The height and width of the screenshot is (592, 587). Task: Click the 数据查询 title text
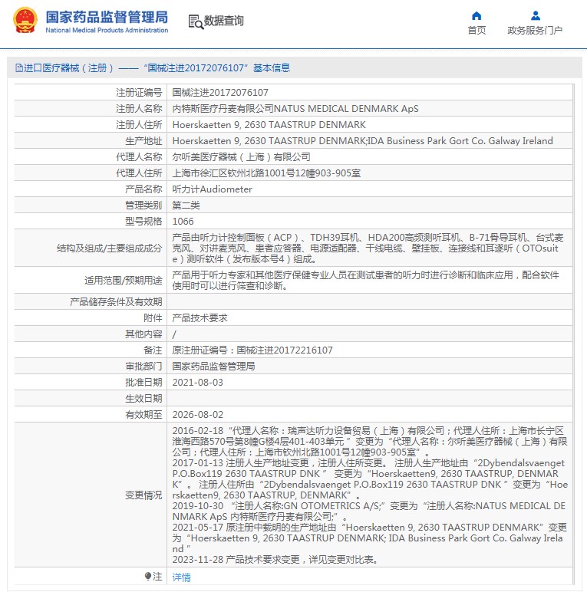coord(223,21)
